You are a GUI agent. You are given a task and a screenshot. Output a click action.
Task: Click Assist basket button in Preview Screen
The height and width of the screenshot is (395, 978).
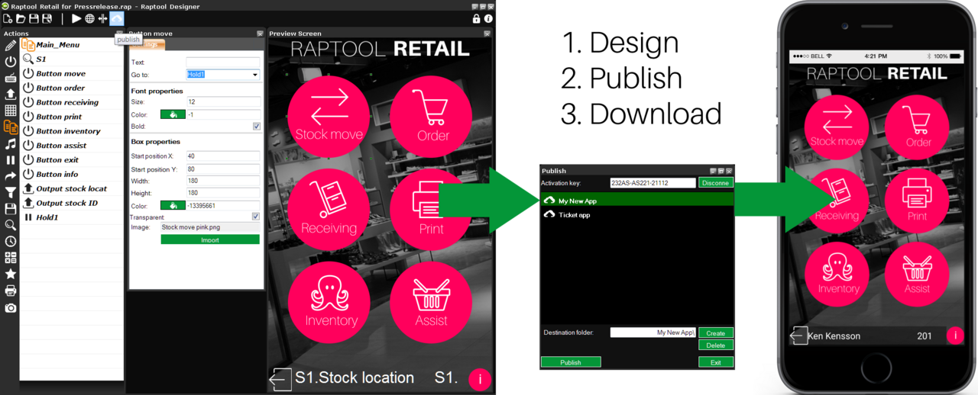coord(431,302)
